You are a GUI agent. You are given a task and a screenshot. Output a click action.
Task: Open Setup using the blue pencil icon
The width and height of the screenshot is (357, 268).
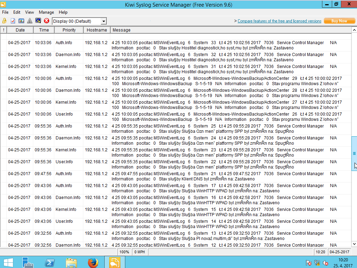[38, 20]
